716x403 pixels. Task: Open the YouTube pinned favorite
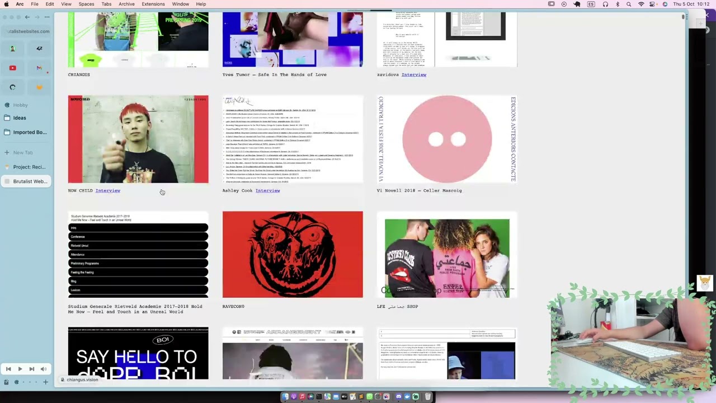tap(12, 68)
